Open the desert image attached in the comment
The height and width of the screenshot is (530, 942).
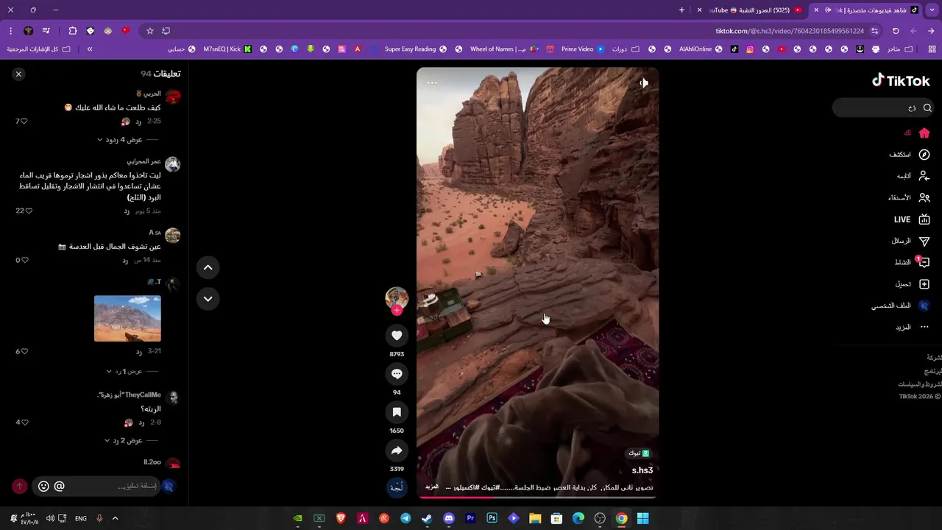point(127,318)
